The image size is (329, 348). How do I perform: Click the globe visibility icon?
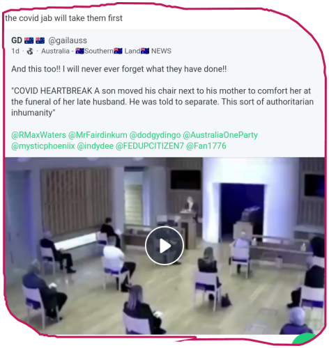click(x=30, y=52)
